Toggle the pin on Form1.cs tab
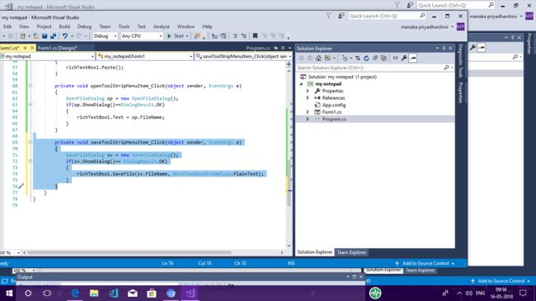 (25, 48)
